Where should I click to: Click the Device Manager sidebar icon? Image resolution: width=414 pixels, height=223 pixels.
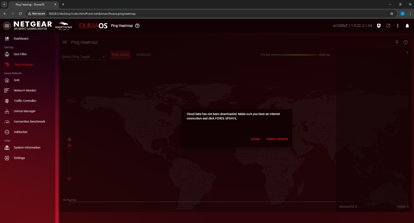7,111
